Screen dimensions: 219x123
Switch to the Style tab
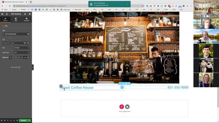tap(16, 19)
